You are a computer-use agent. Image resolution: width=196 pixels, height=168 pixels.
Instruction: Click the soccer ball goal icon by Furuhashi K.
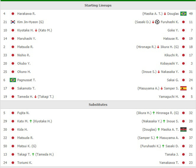click(157, 22)
